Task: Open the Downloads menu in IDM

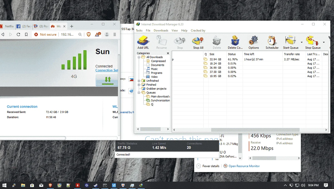Action: [x=161, y=30]
